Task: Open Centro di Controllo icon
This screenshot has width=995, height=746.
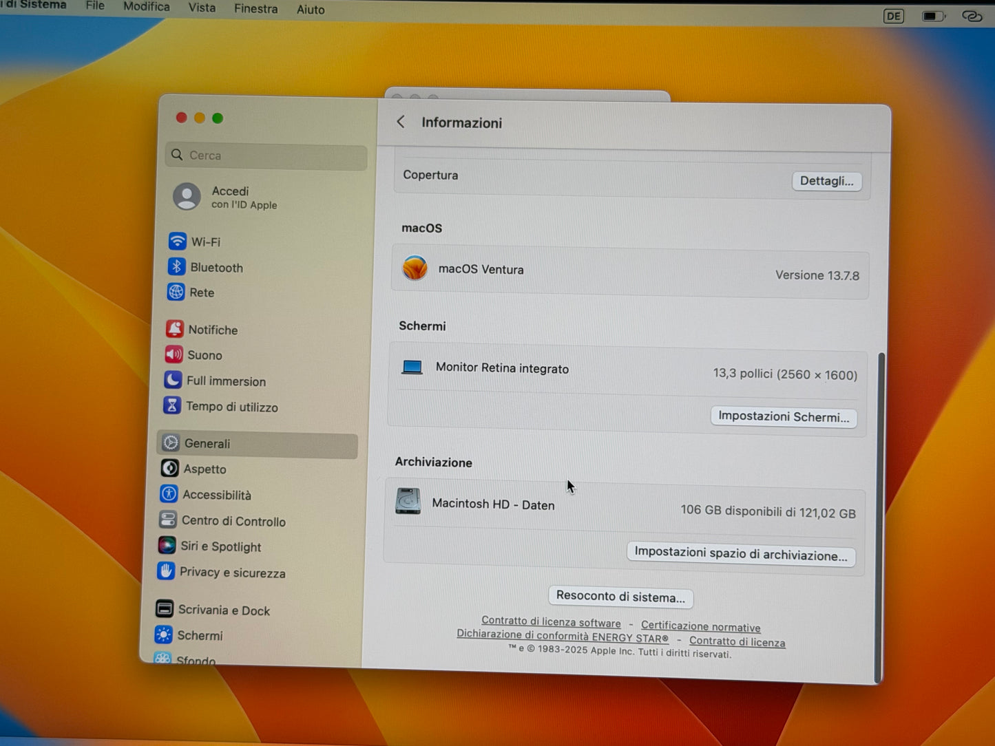Action: (x=167, y=520)
